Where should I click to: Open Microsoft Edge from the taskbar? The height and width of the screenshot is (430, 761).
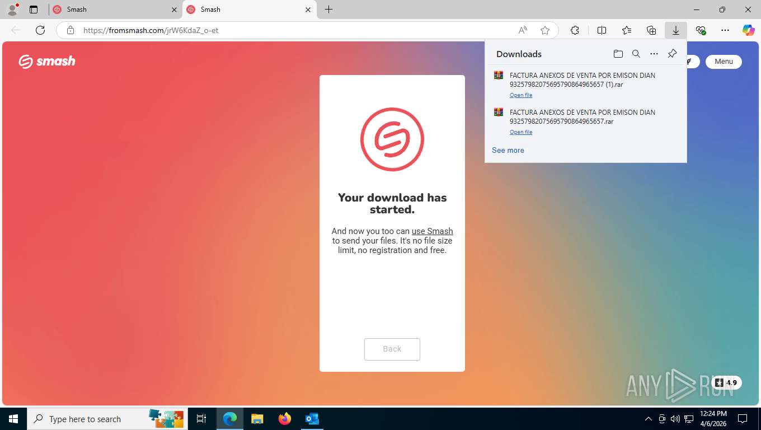[x=230, y=419]
